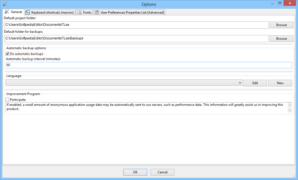This screenshot has height=180, width=298.
Task: Maximize the Options window
Action: [x=280, y=3]
